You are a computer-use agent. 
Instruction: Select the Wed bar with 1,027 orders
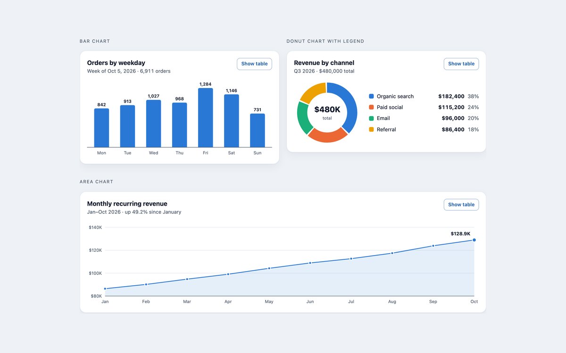click(x=153, y=124)
